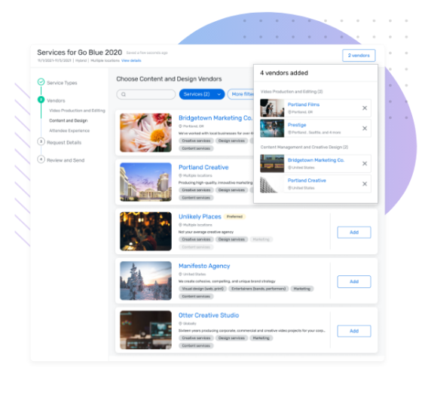Click Services for Go Blue 2020 title
The image size is (422, 404).
79,53
